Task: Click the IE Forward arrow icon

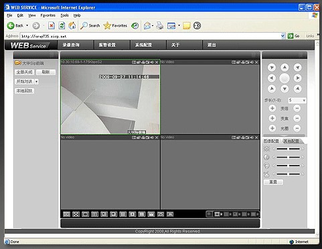Action: pyautogui.click(x=36, y=26)
